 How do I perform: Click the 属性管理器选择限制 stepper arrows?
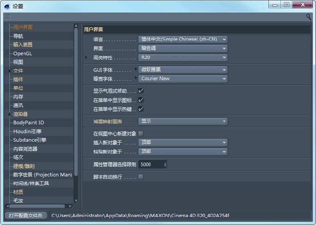click(165, 164)
